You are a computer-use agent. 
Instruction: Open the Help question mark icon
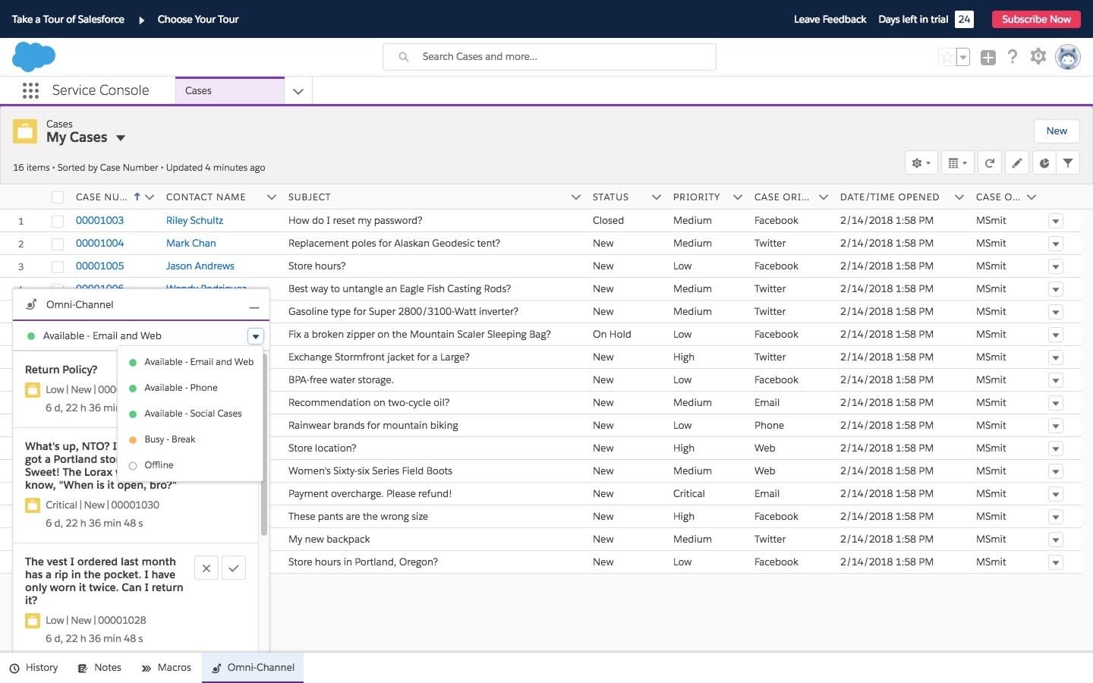(x=1013, y=57)
